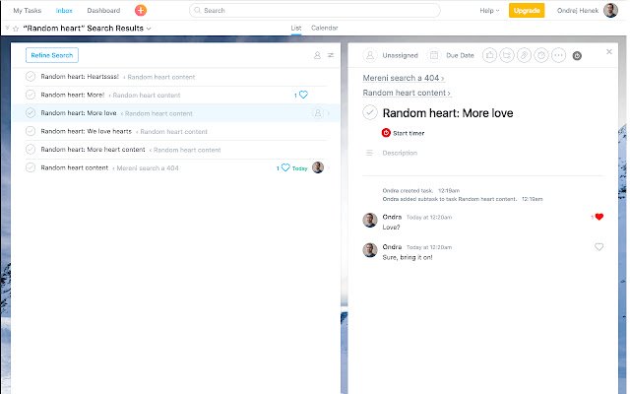Complete task "Random heart content" in list
Viewport: 630px width, 394px height.
click(x=31, y=167)
